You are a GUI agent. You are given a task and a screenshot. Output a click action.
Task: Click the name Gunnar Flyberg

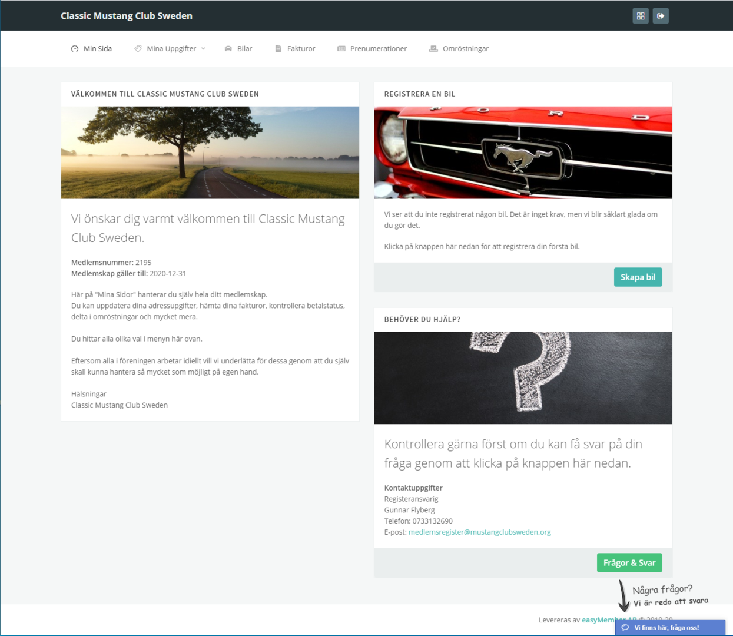tap(410, 510)
